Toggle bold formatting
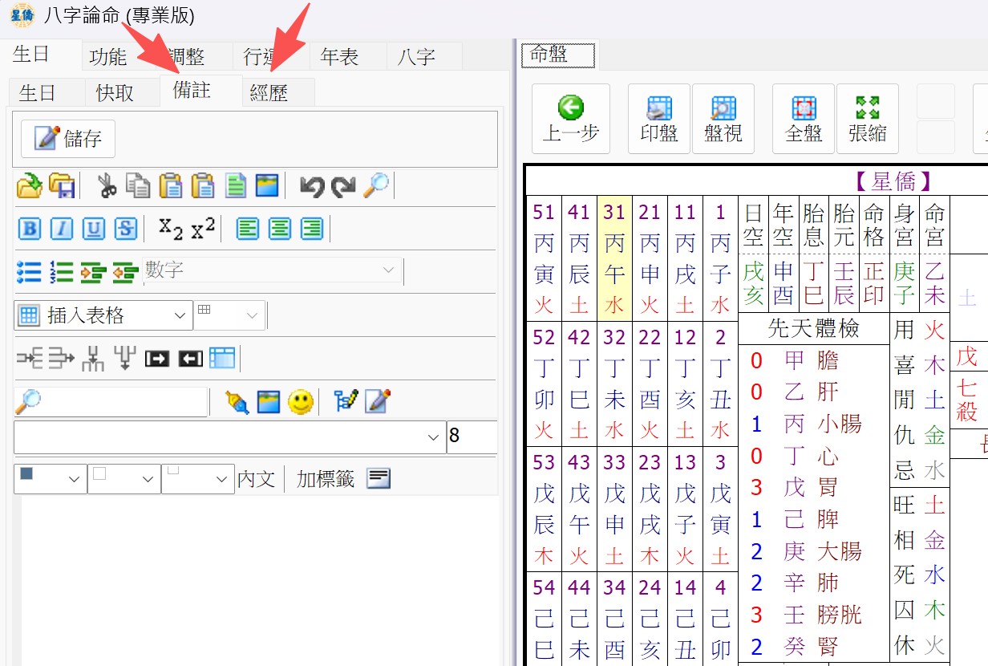The image size is (988, 666). click(30, 229)
